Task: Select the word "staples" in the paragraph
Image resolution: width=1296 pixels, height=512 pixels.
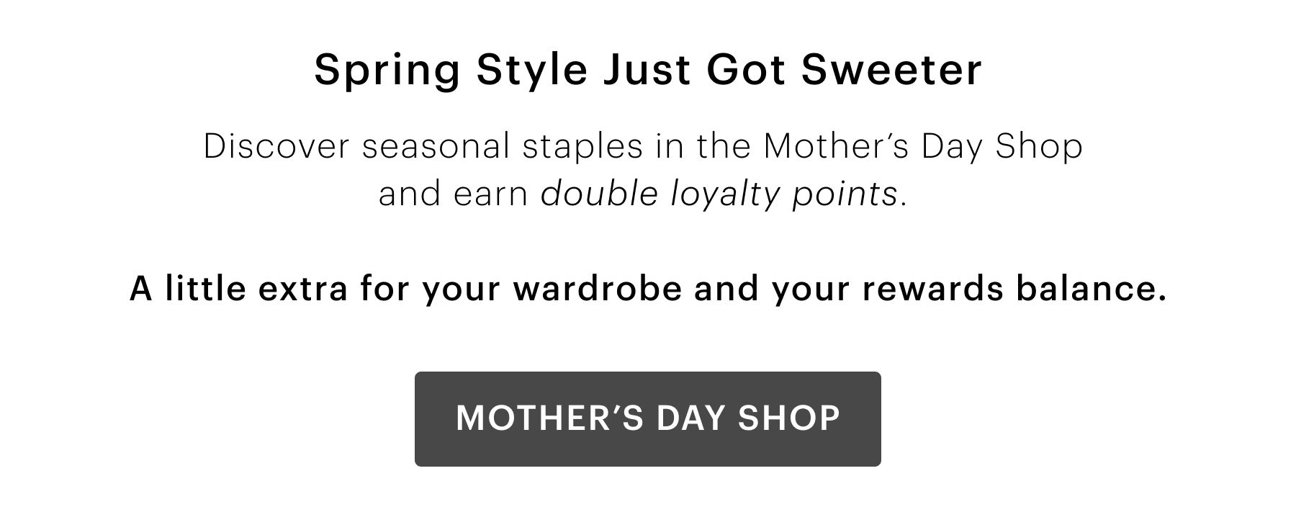Action: tap(582, 146)
